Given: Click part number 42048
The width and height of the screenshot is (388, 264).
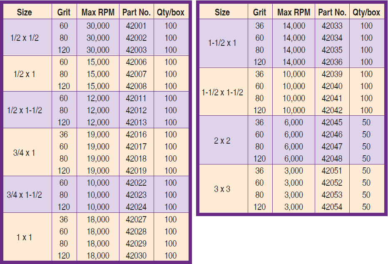Looking at the screenshot, I should pyautogui.click(x=332, y=159).
